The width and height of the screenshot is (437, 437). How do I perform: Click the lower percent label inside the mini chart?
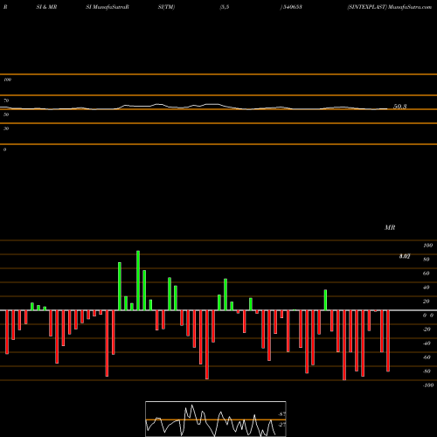tap(281, 425)
